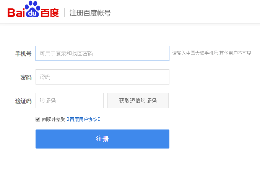Open the 《百度用户协议》 link
The height and width of the screenshot is (171, 260).
[83, 119]
